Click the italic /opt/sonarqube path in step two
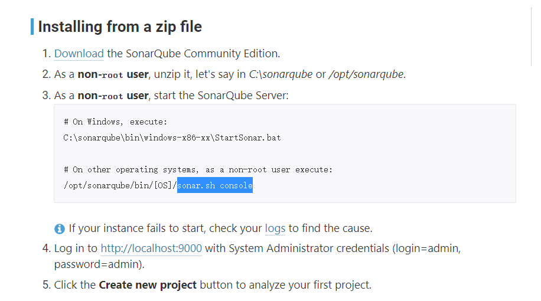Viewport: 541px width, 301px height. (x=366, y=74)
